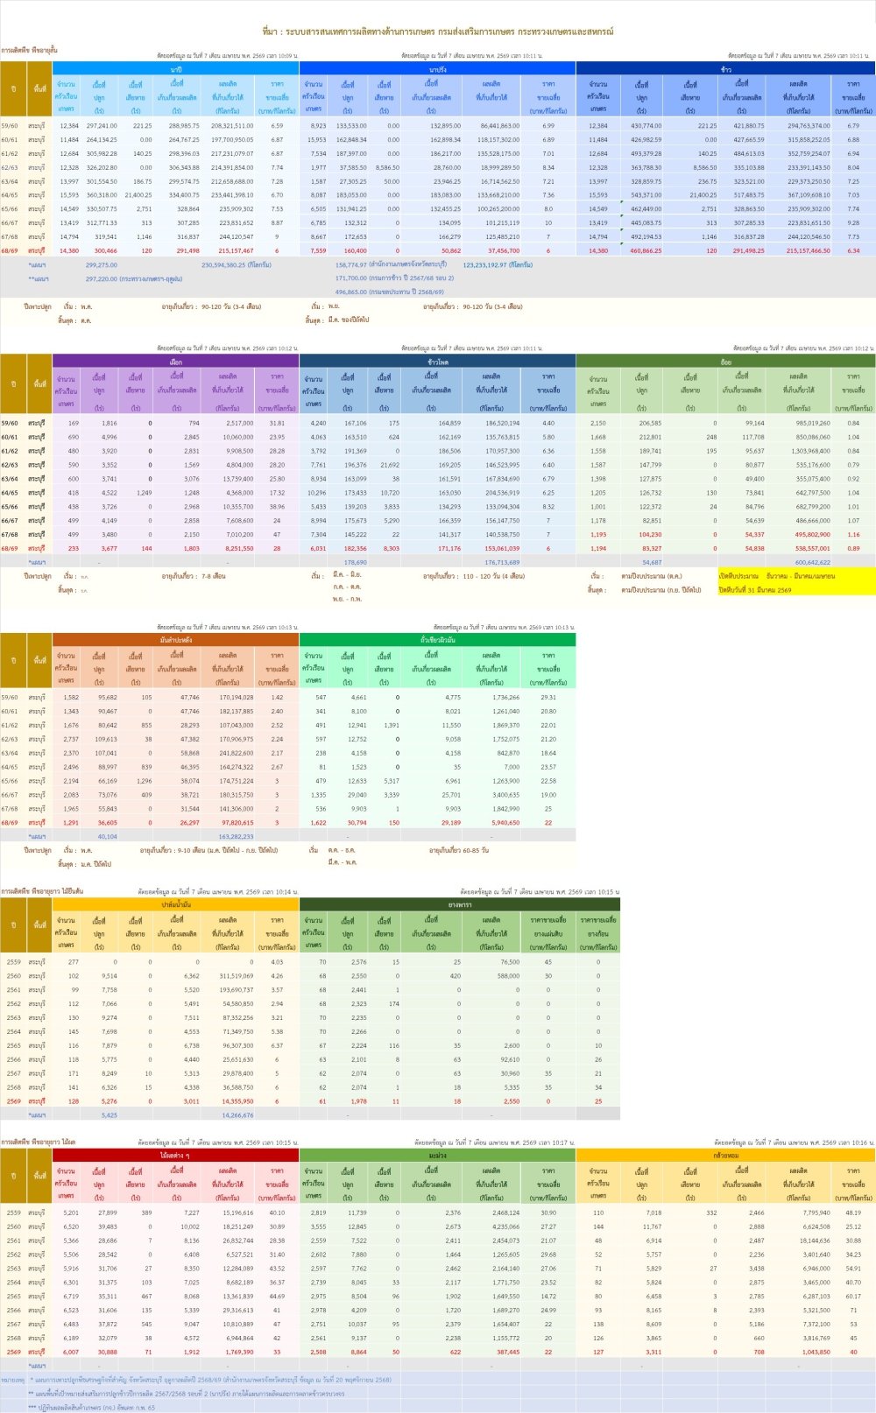
Task: Click the yellow ปาล์มน้ำมัน table header
Action: (176, 904)
